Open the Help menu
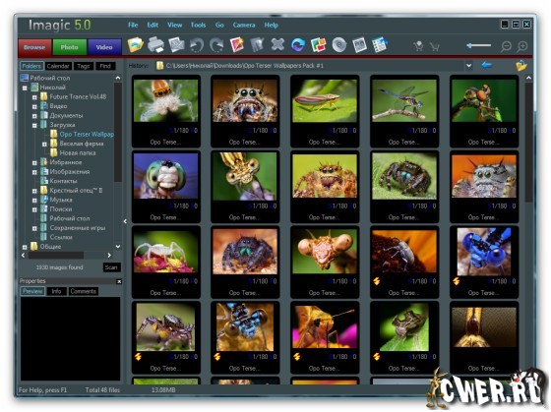Viewport: 551px width, 412px height. 271,25
